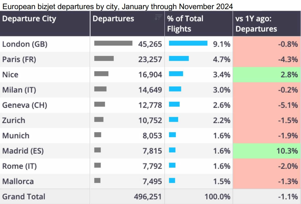Click the Mallorca row label
This screenshot has height=204, width=301.
(x=18, y=181)
